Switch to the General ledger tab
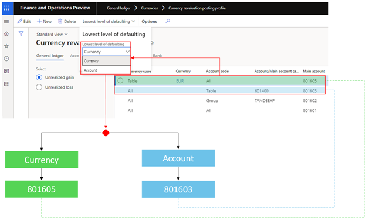 coord(50,56)
